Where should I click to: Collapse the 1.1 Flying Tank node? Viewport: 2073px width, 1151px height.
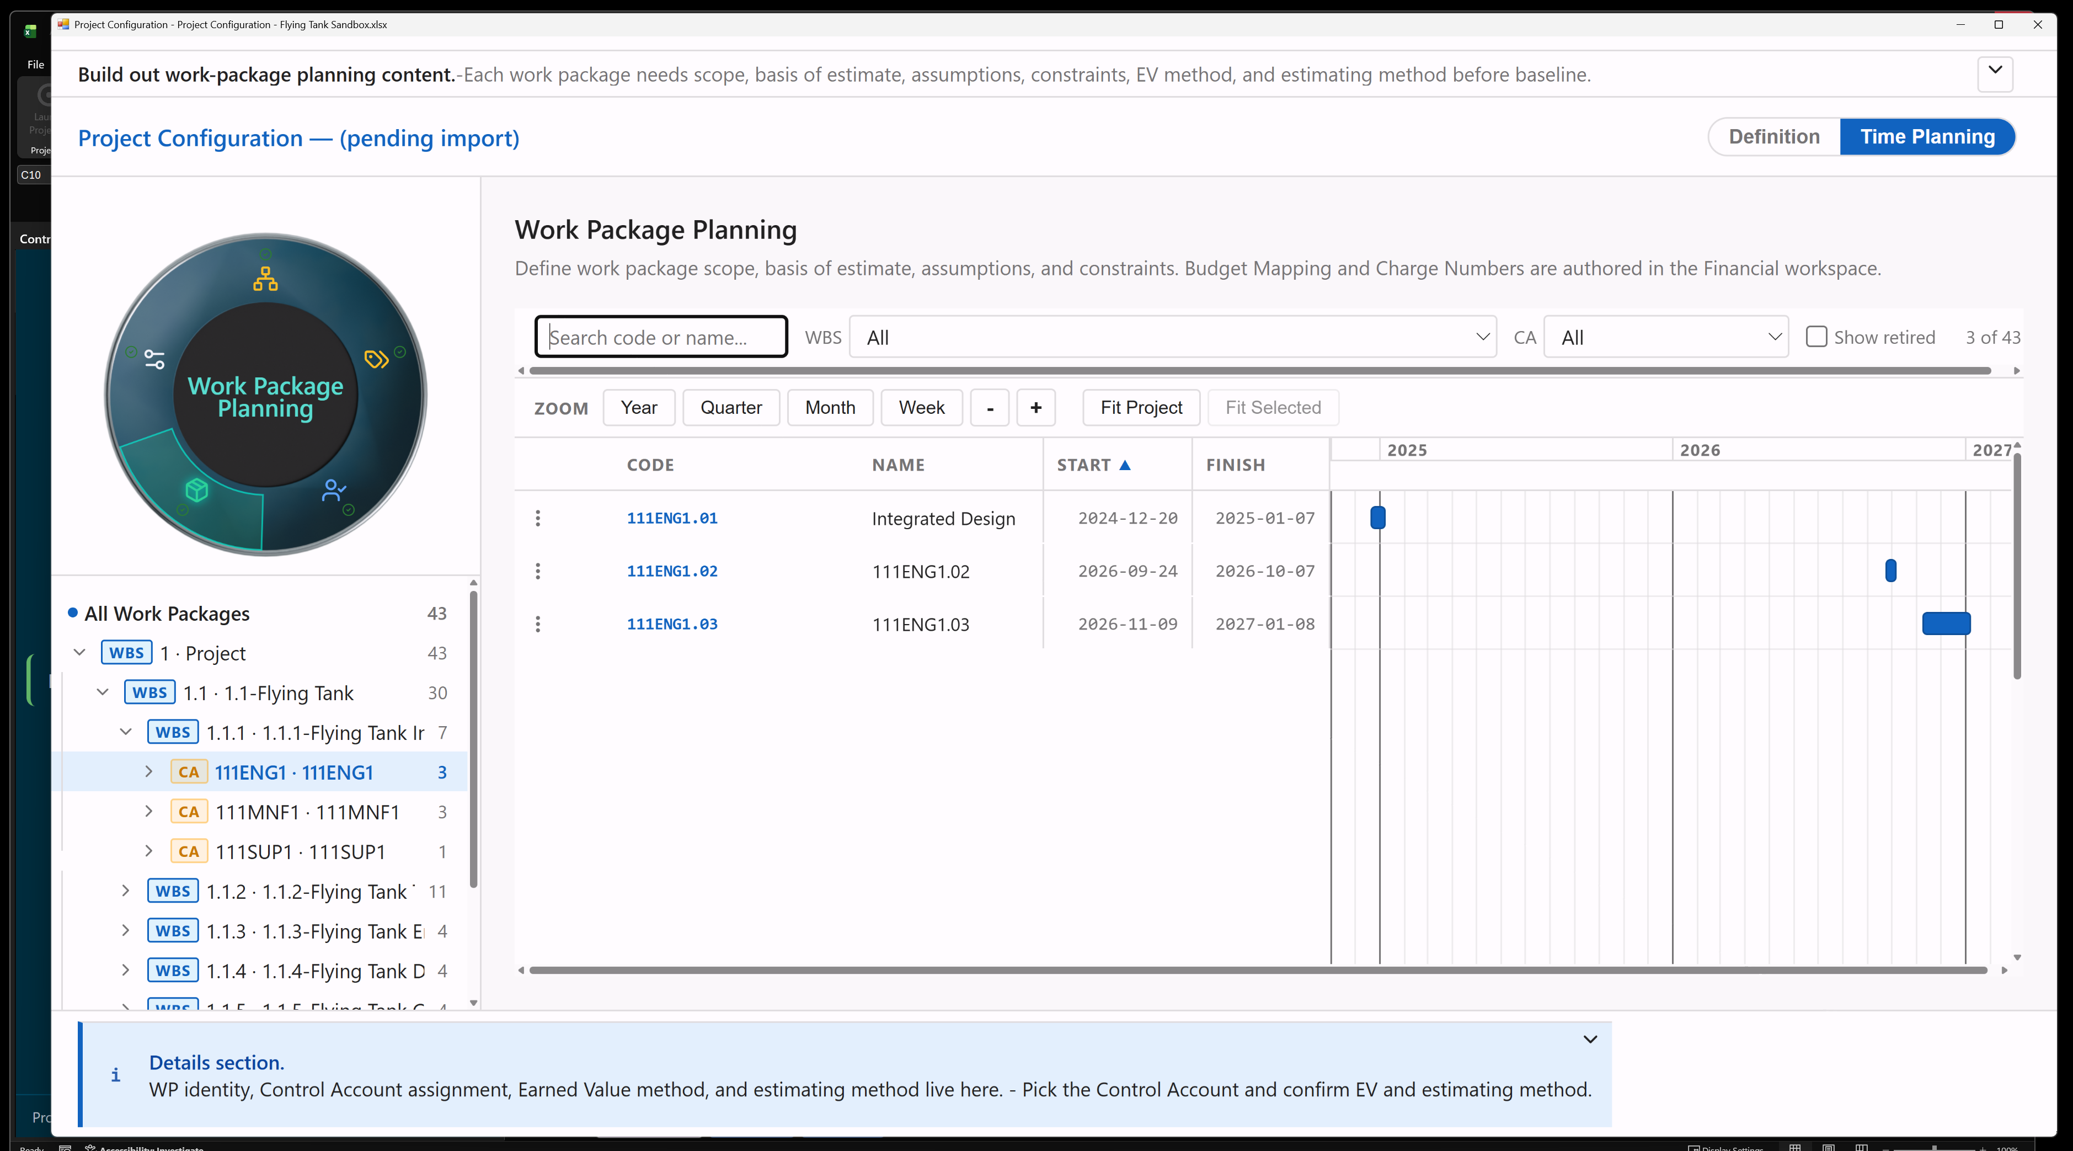pos(103,692)
